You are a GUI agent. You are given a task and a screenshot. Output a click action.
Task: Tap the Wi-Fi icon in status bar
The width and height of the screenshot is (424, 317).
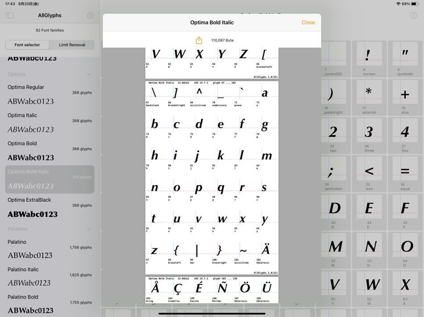pos(398,4)
